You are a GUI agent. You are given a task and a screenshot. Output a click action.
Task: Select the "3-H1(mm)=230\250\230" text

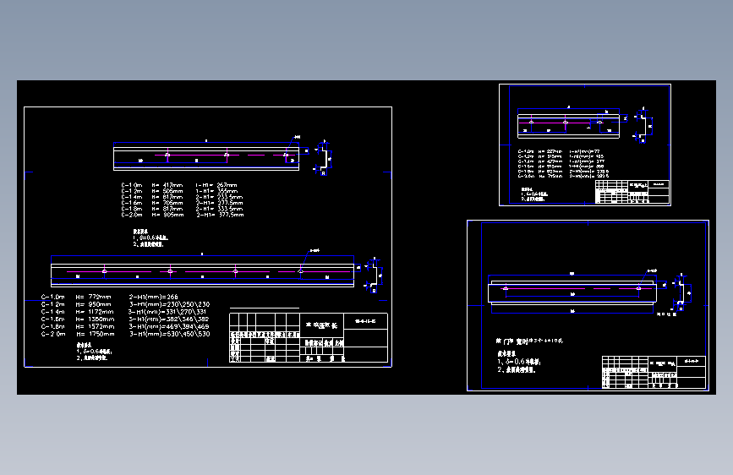point(169,304)
